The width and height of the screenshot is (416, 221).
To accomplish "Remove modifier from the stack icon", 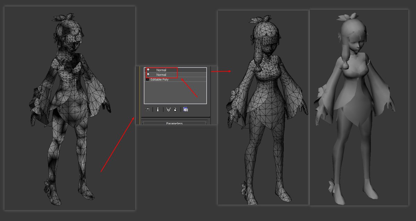I will (x=175, y=110).
